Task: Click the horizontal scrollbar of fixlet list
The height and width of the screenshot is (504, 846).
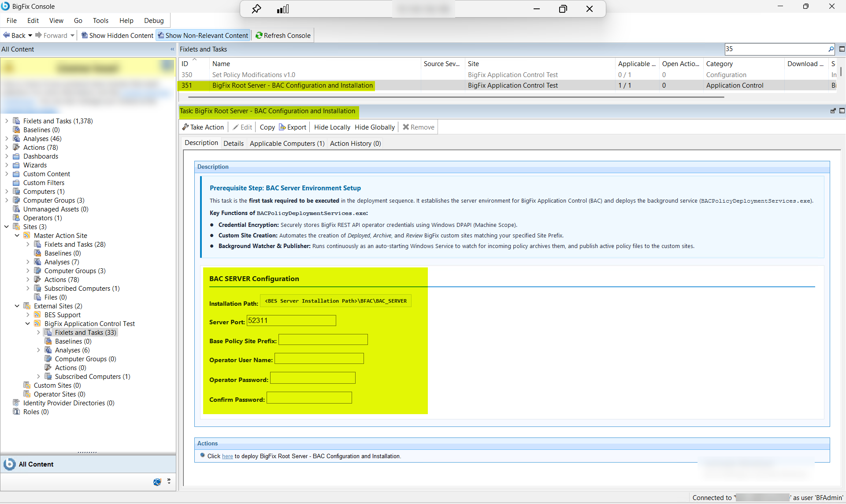Action: click(456, 97)
